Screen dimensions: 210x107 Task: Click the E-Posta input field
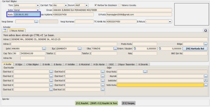click(x=139, y=14)
